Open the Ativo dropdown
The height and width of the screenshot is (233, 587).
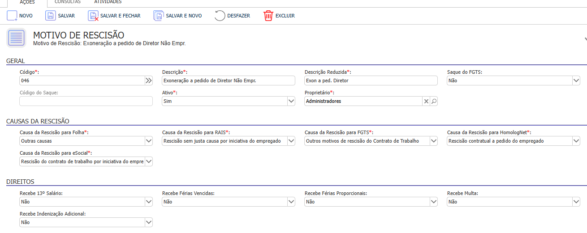291,102
